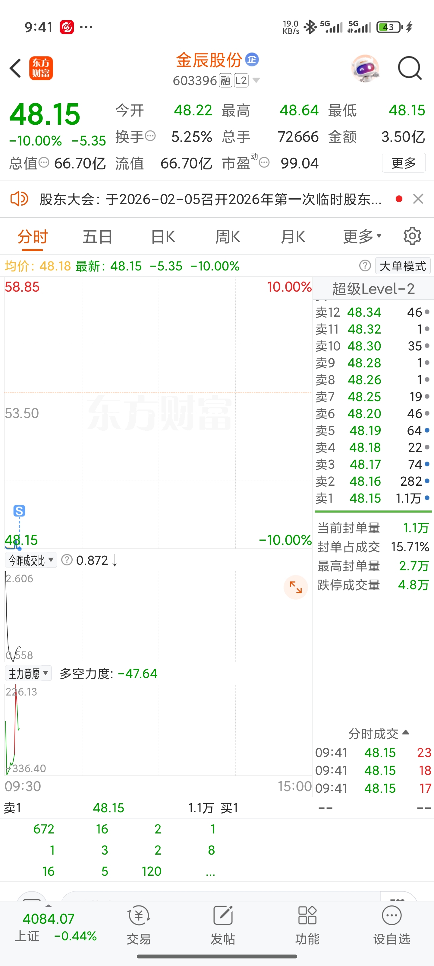Screen dimensions: 434x966
Task: Tap the 上证 4084.07 index ticker
Action: point(55,928)
